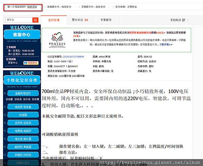The height and width of the screenshot is (166, 203).
Task: Switch to the 宝贝详情 tab
Action: (x=54, y=20)
